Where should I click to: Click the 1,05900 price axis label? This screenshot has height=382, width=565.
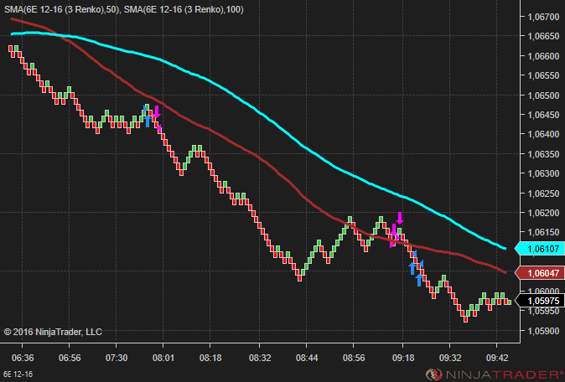tap(543, 330)
